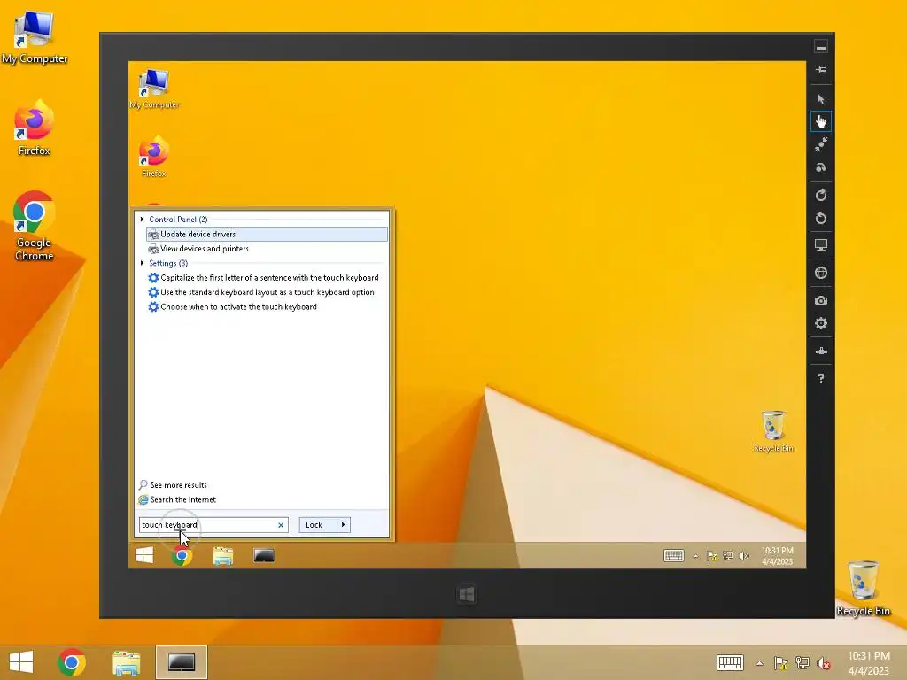Screen dimensions: 907x680
Task: Open Use the standard keyboard layout setting
Action: click(267, 292)
